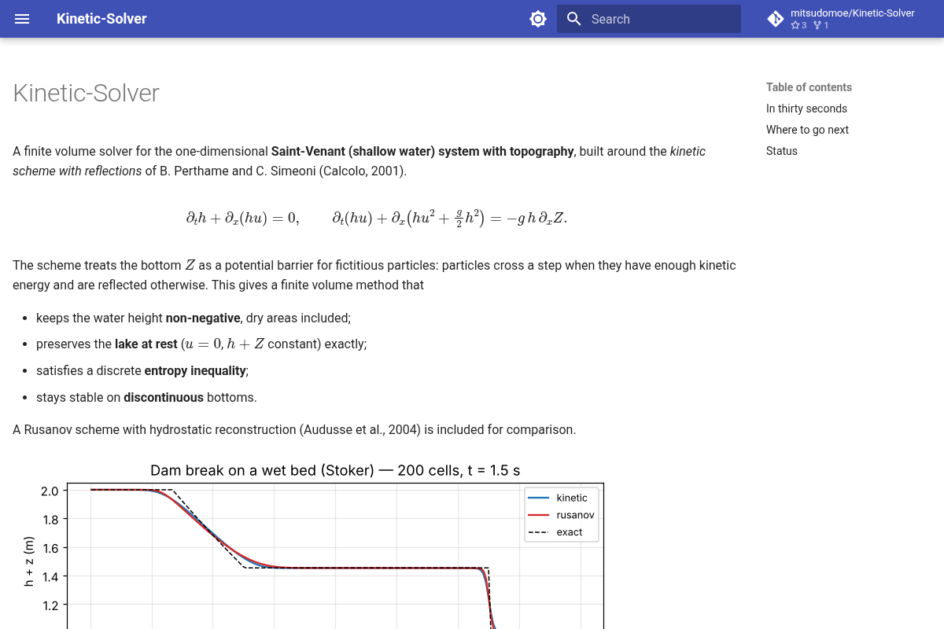Jump to 'Status' section
Viewport: 944px width, 629px height.
click(782, 151)
